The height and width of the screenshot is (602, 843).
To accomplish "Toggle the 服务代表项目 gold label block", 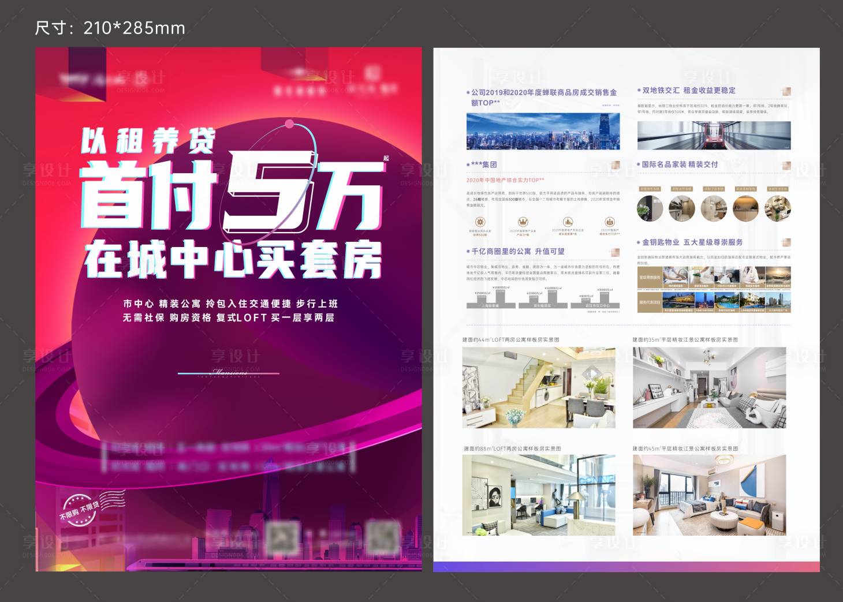I will [650, 301].
